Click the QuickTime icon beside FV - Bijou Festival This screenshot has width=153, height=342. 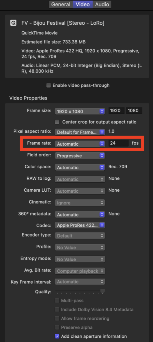13,23
